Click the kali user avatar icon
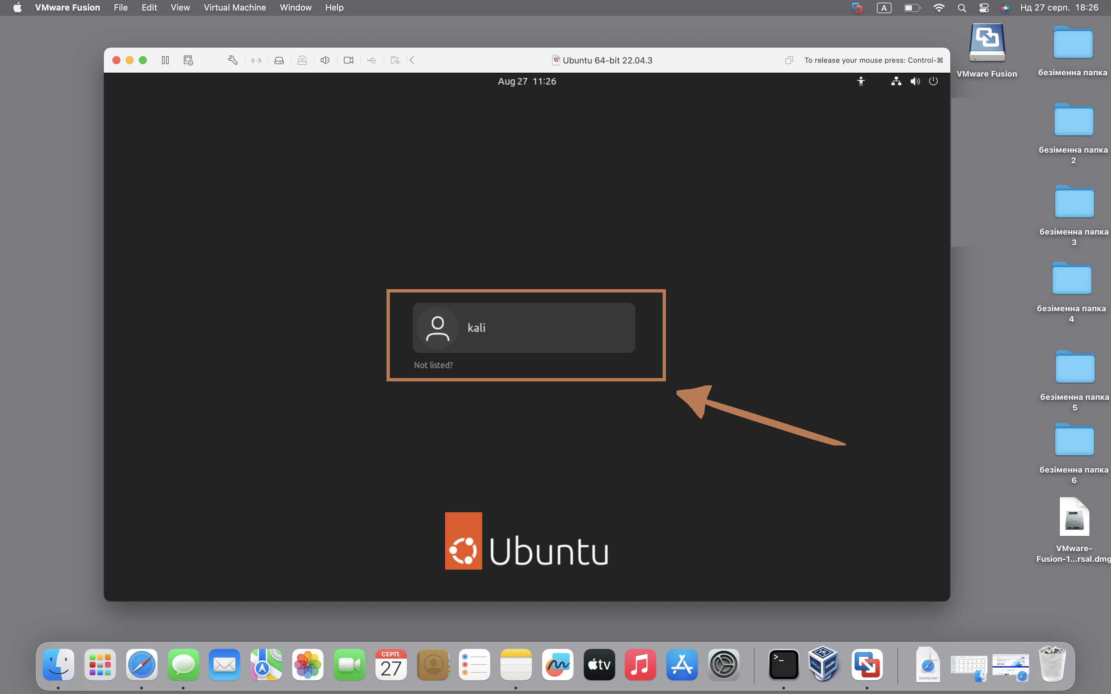1111x694 pixels. pos(437,328)
